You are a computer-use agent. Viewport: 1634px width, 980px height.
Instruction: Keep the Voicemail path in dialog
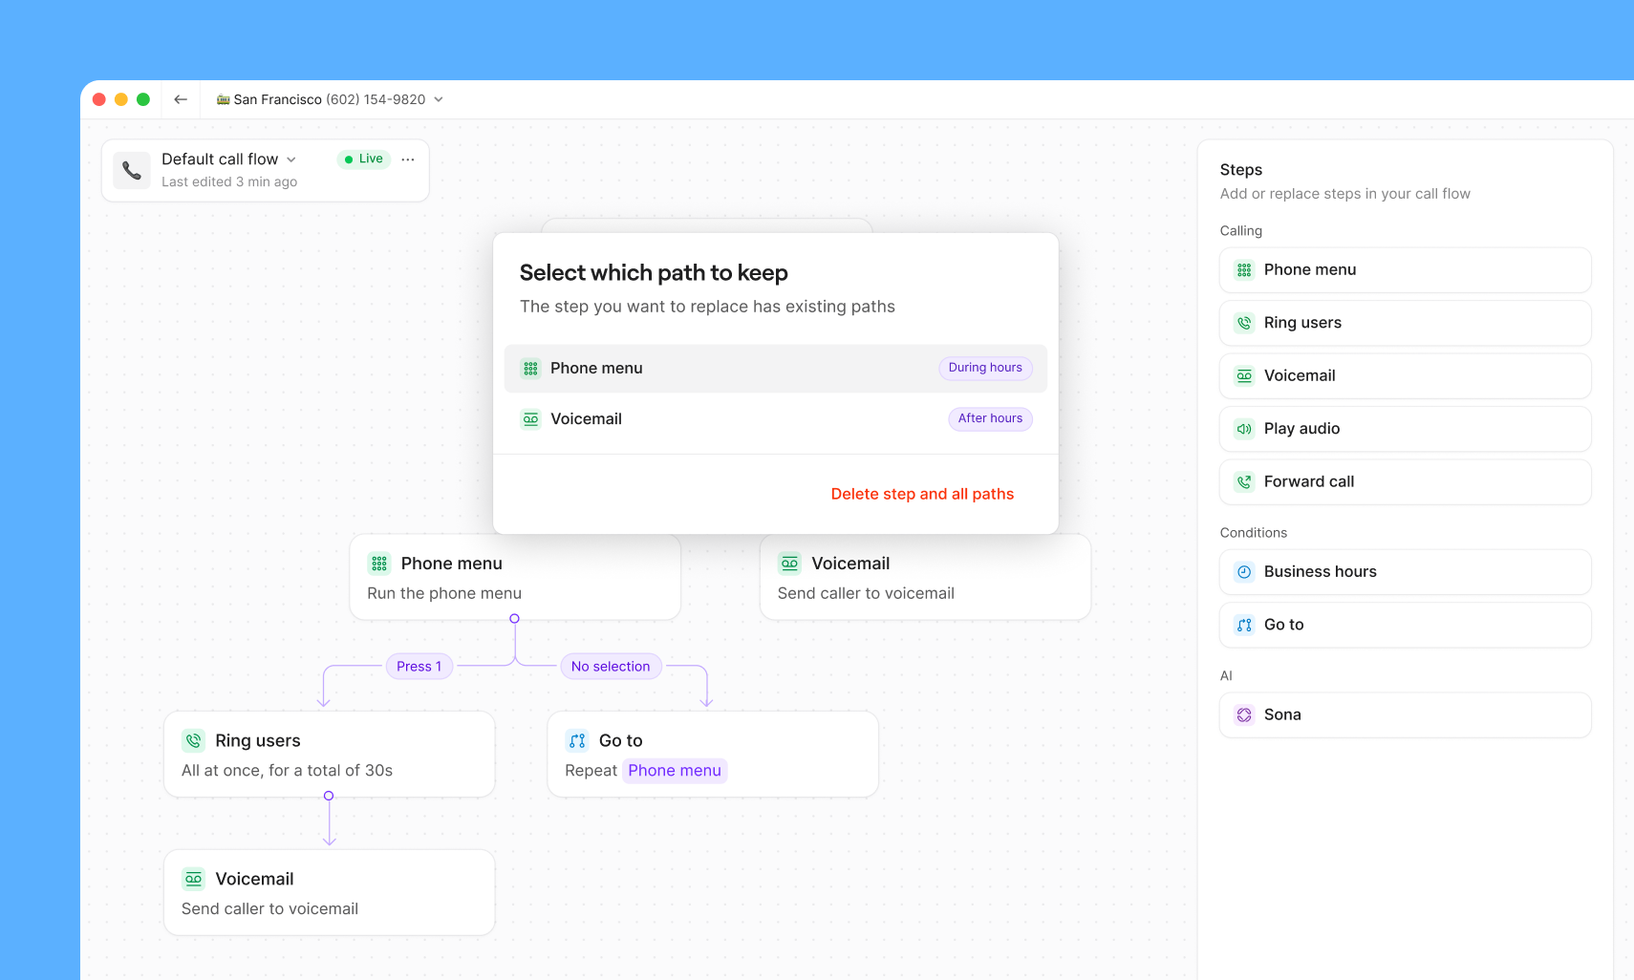point(775,418)
